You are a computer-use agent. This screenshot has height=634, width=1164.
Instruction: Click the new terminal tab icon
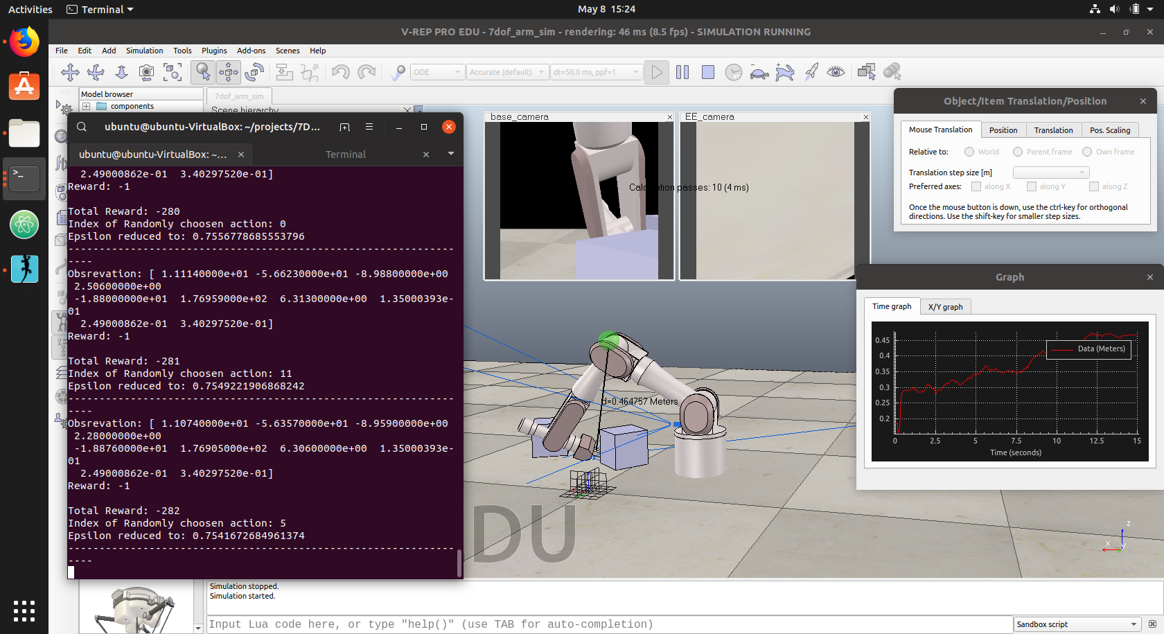point(344,127)
